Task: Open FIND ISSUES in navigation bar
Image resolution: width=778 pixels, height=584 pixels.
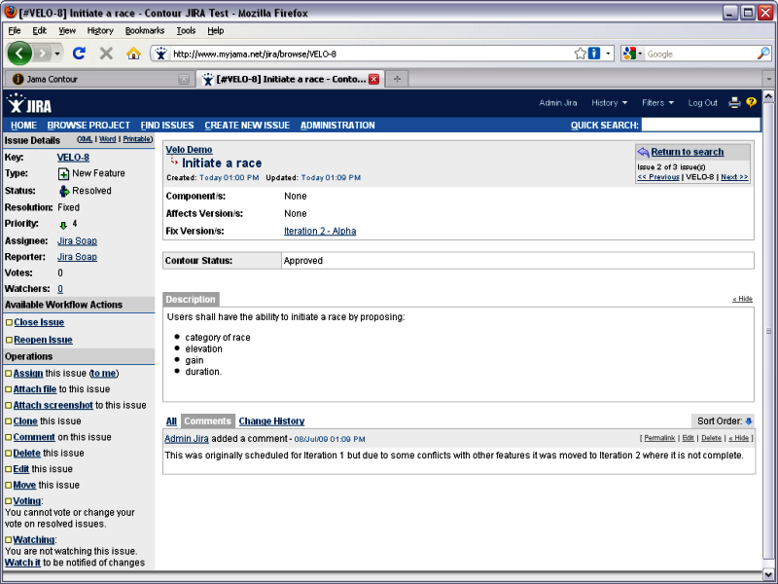Action: click(x=167, y=126)
